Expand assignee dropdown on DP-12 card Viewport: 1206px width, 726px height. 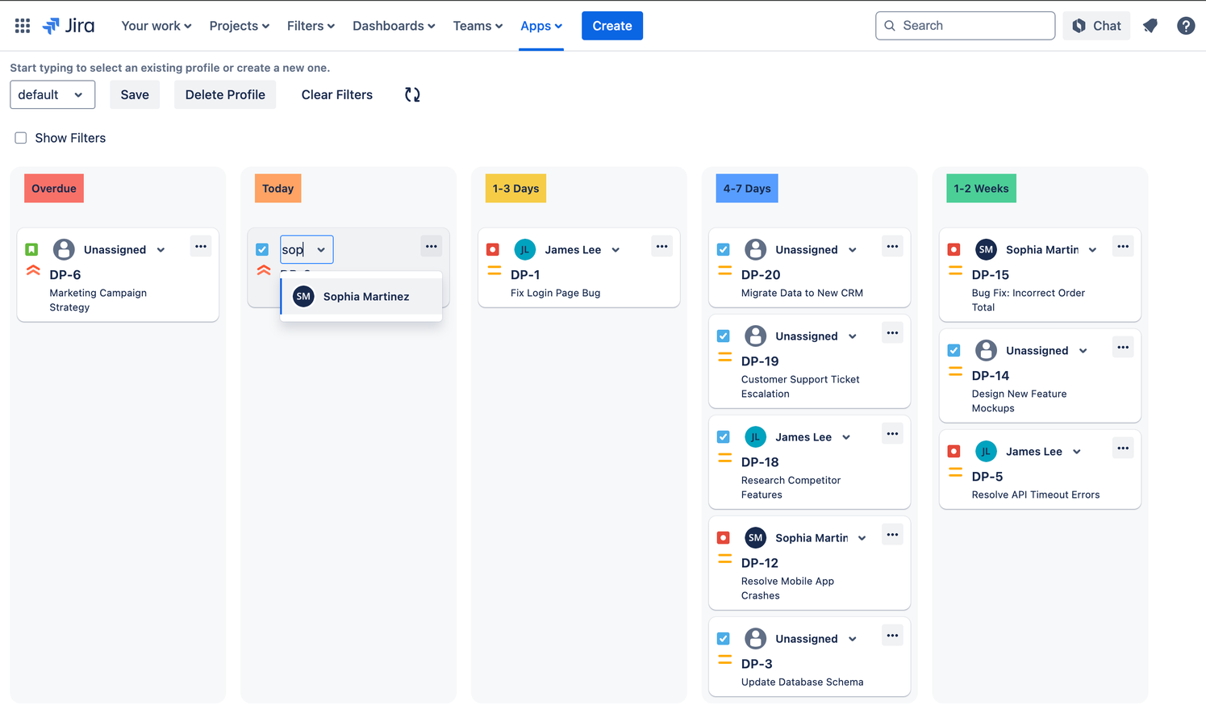click(x=862, y=538)
